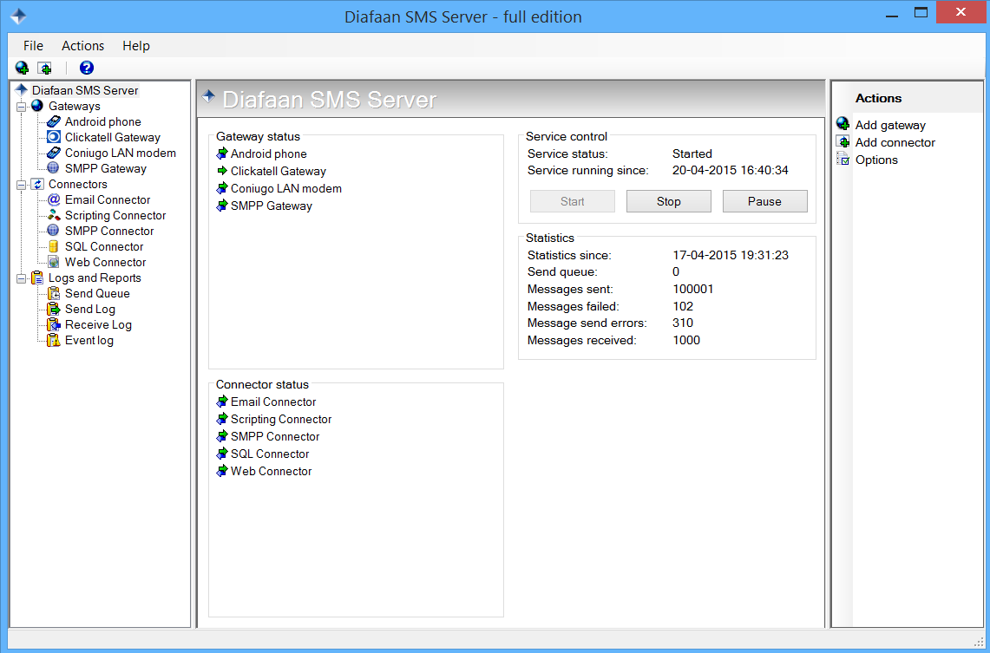Image resolution: width=990 pixels, height=653 pixels.
Task: Click the disabled Start button
Action: click(x=573, y=201)
